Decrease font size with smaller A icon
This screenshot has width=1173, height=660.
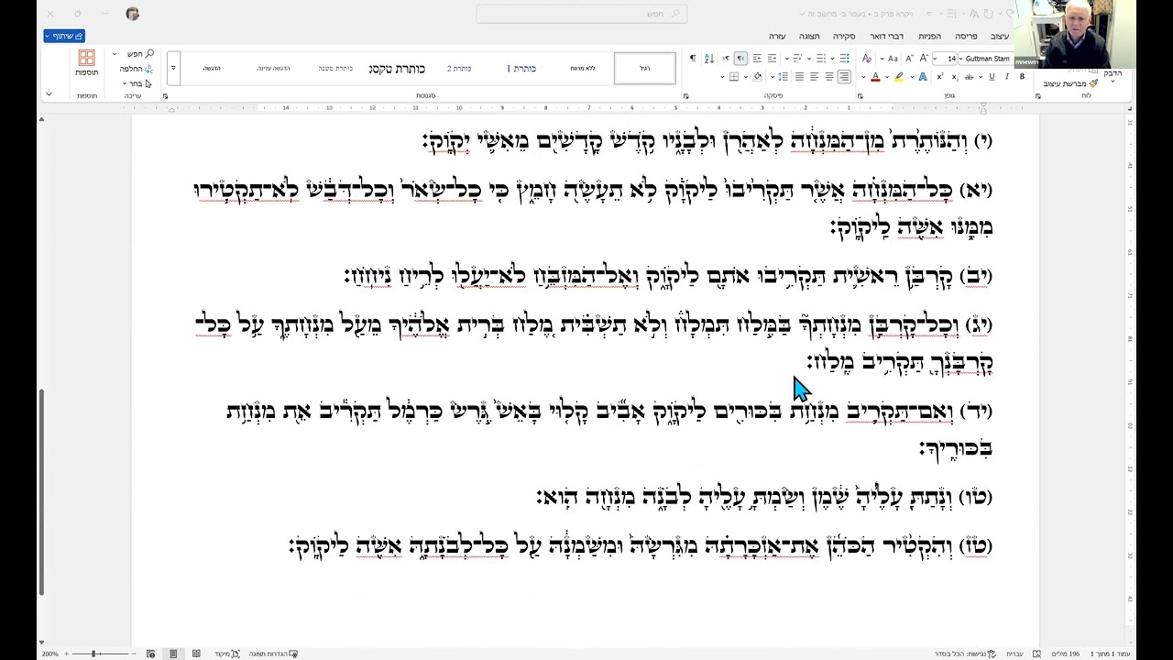pyautogui.click(x=909, y=59)
